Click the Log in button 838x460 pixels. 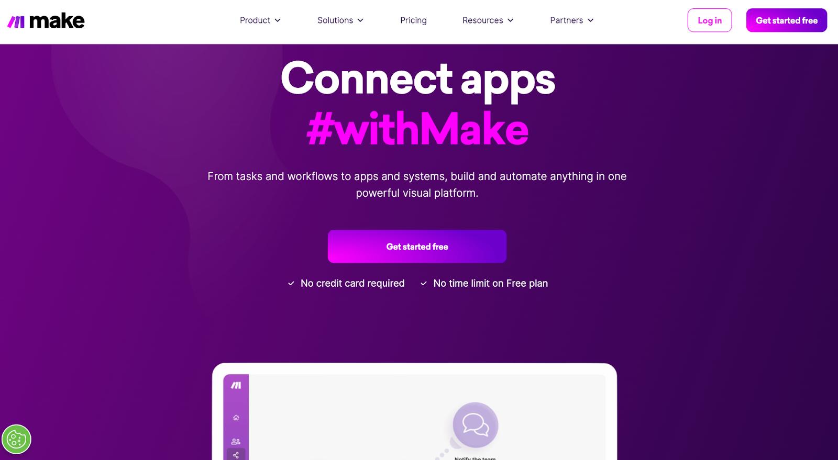point(710,20)
